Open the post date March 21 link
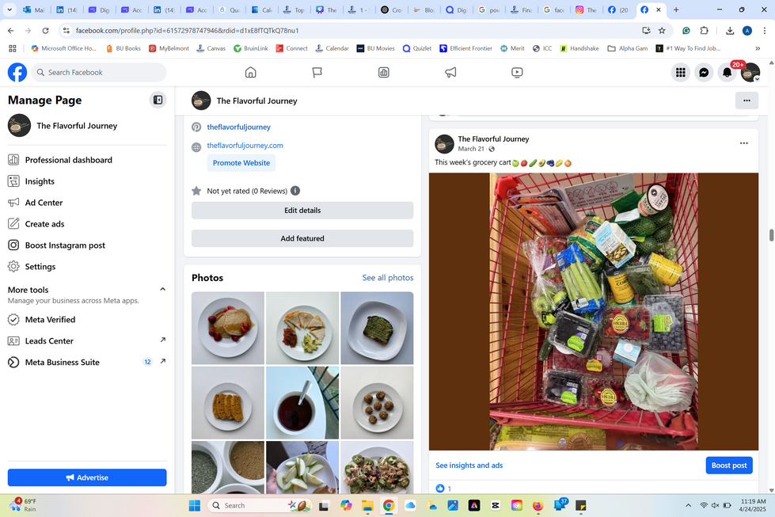 coord(471,149)
